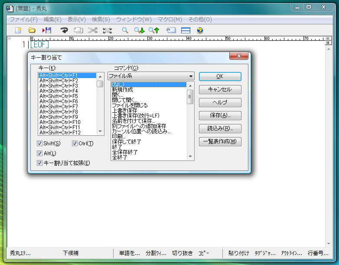Open the その他(O) menu
Screen dimensions: 339x265
point(200,20)
